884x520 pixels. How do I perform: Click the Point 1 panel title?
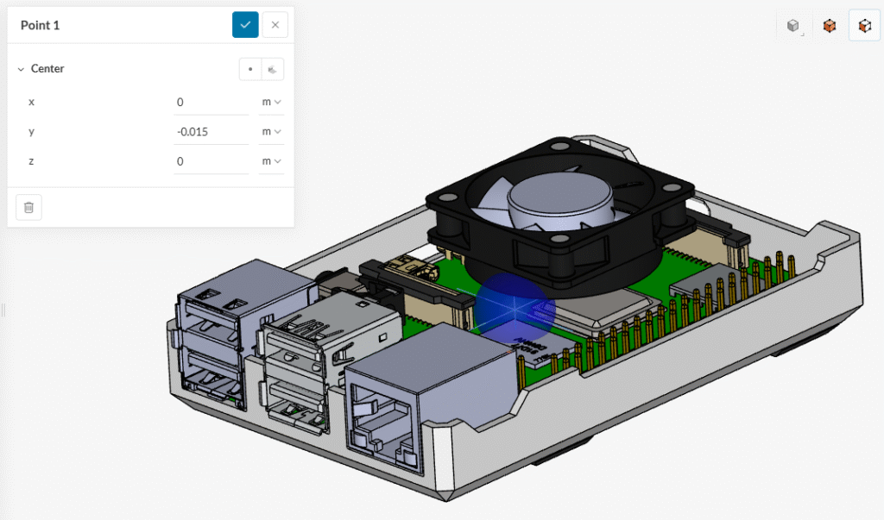(x=40, y=25)
